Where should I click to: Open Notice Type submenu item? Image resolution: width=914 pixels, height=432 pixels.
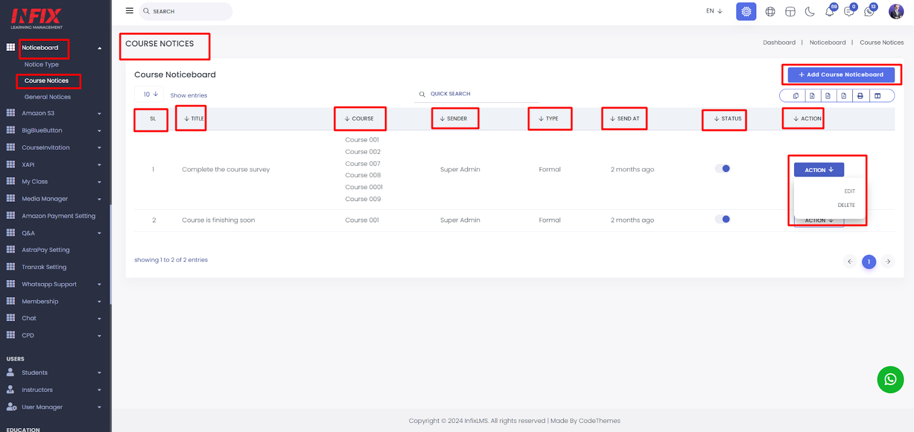click(x=42, y=65)
